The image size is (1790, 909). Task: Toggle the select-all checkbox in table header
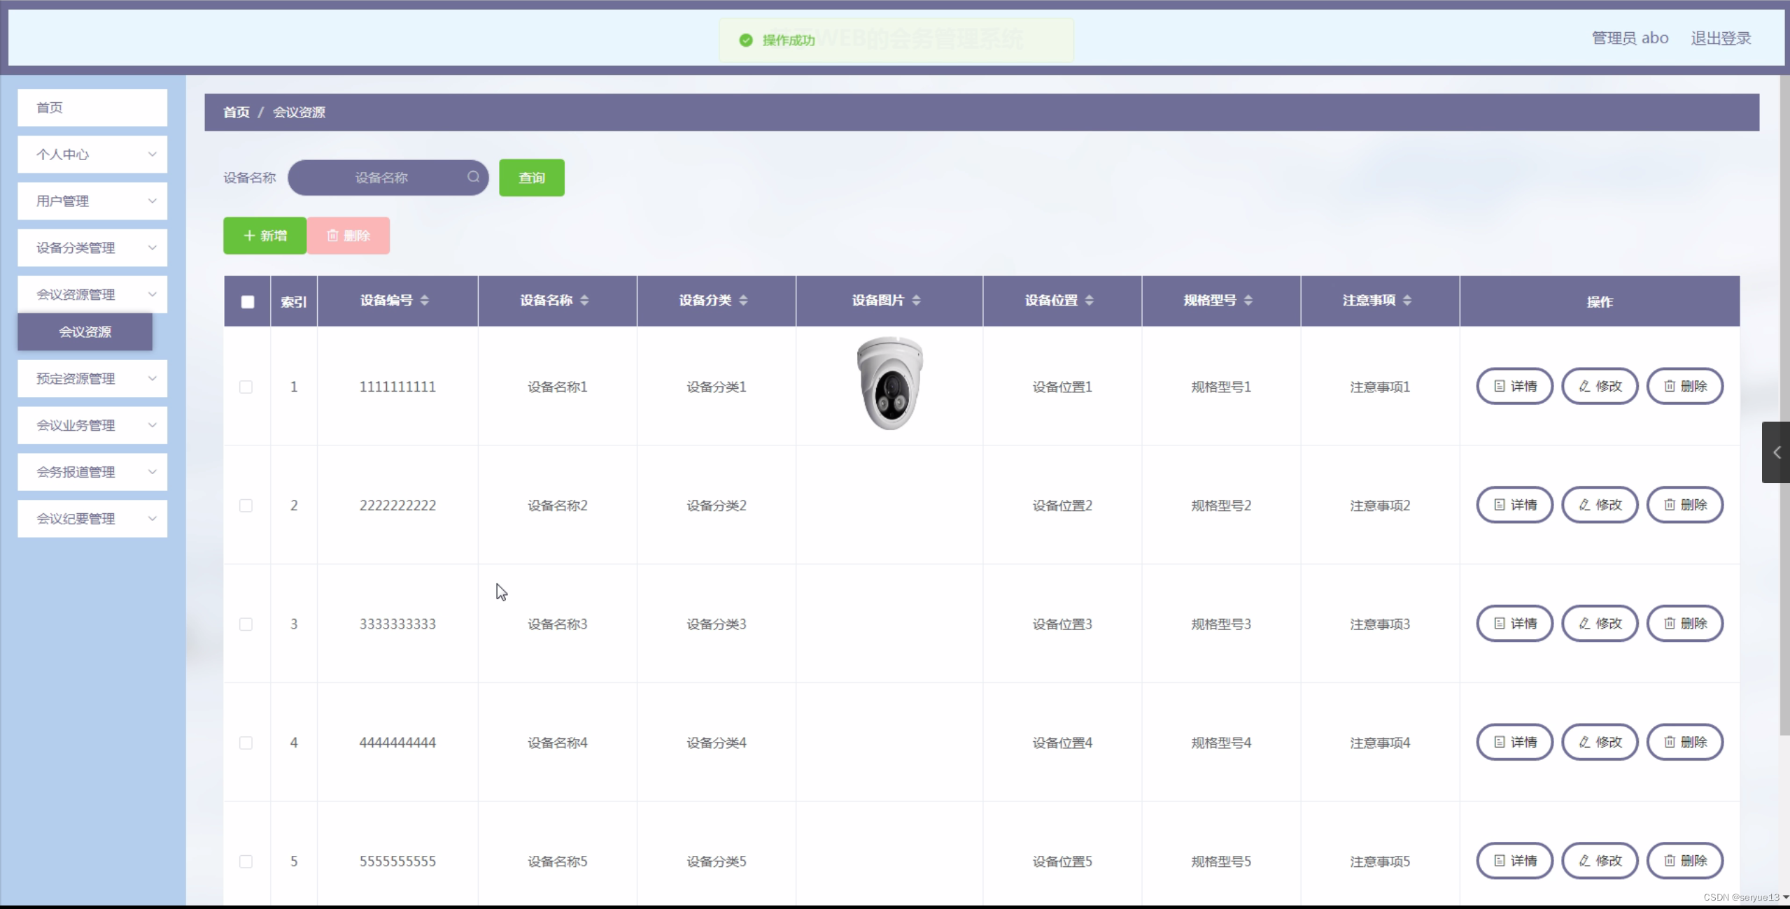[x=246, y=301]
